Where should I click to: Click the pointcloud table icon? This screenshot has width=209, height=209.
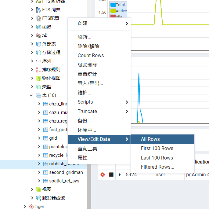[x=45, y=147]
